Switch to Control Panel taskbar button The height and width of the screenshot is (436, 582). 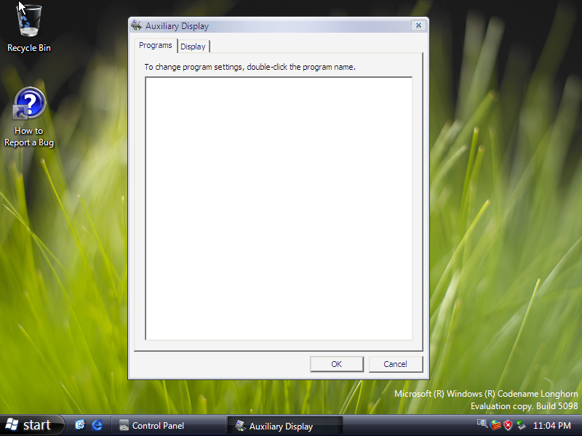pos(169,426)
